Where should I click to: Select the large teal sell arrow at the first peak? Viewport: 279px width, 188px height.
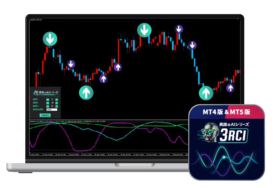[50, 39]
